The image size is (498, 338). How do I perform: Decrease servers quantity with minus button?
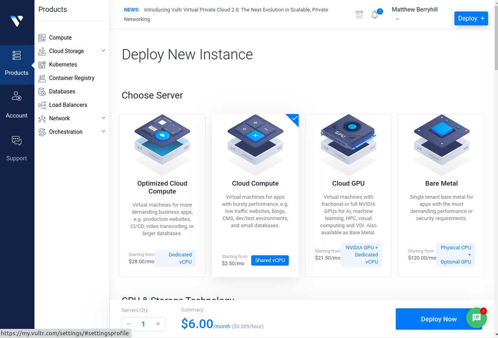[x=129, y=324]
